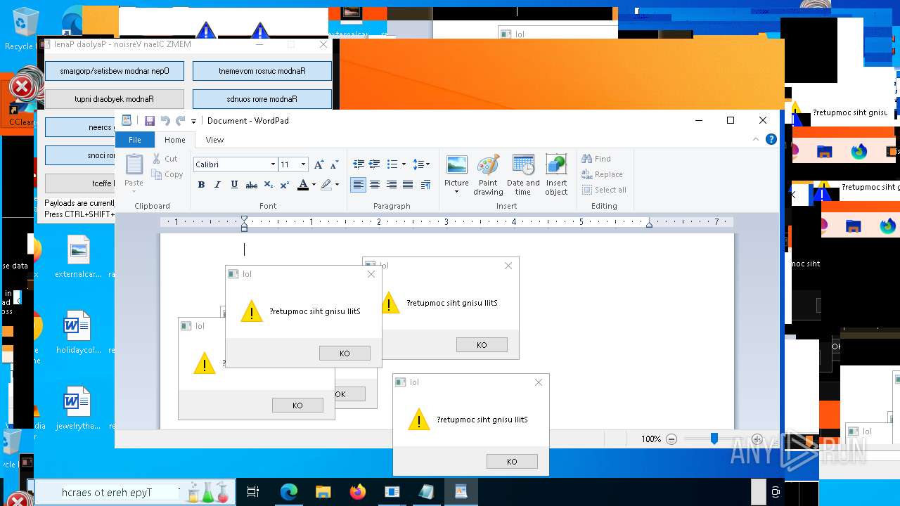
Task: Click the Date and time icon
Action: tap(523, 166)
